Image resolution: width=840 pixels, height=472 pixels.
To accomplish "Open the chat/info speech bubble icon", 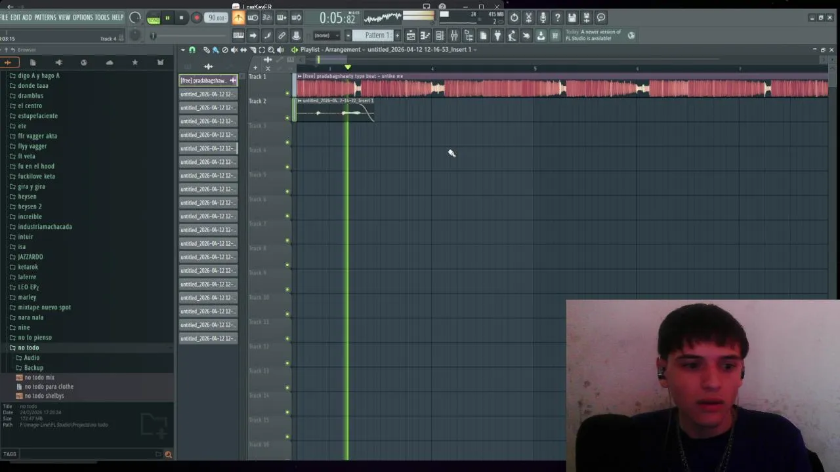I will tap(600, 17).
